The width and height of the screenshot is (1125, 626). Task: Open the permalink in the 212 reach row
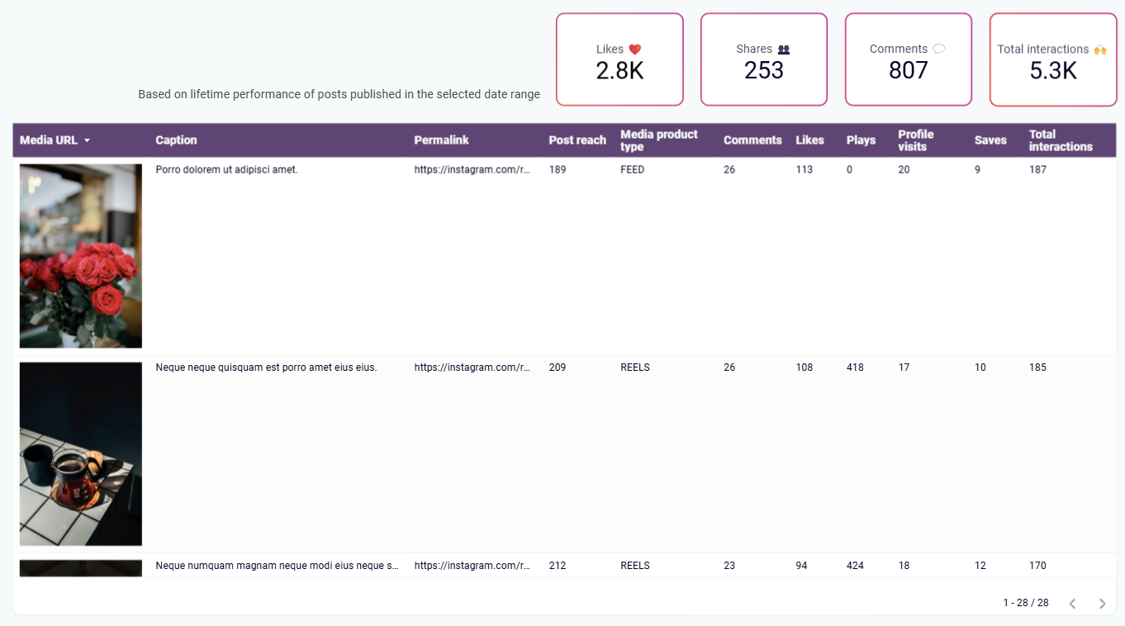(472, 566)
